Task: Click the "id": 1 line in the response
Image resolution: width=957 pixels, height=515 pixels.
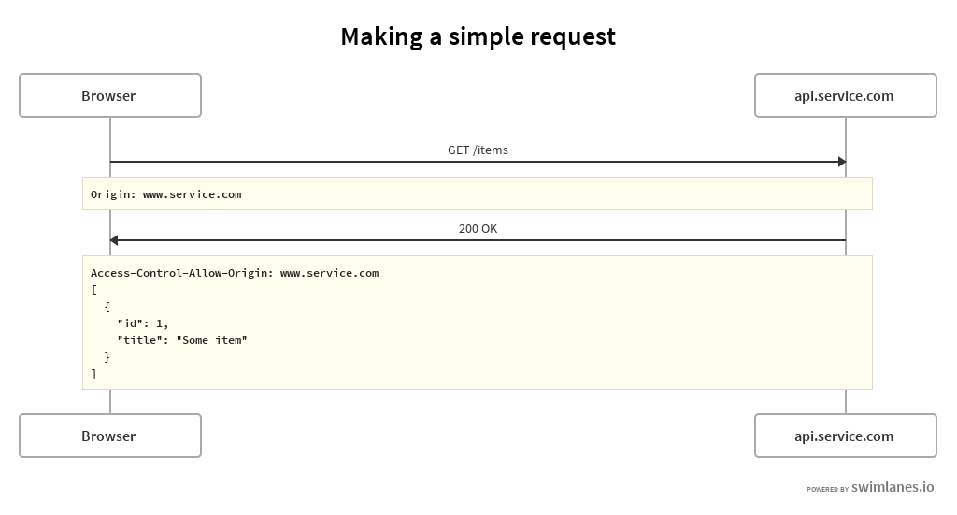Action: 143,323
